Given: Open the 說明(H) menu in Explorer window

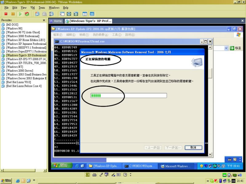Looking at the screenshot, I should (130, 35).
